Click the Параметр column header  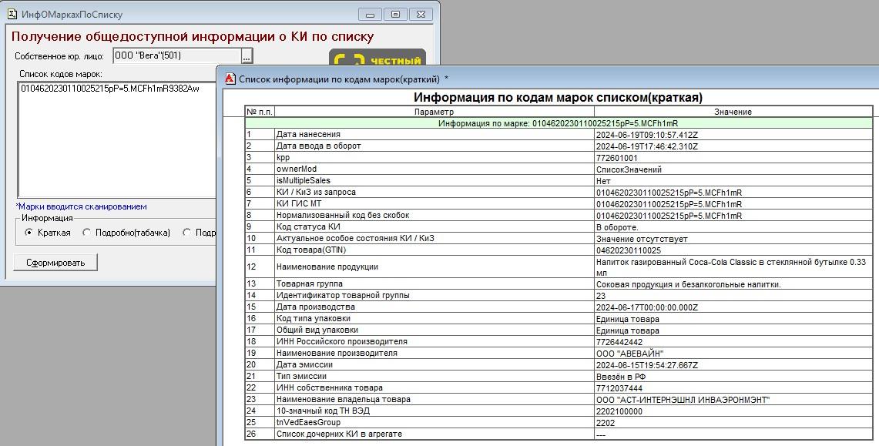434,112
